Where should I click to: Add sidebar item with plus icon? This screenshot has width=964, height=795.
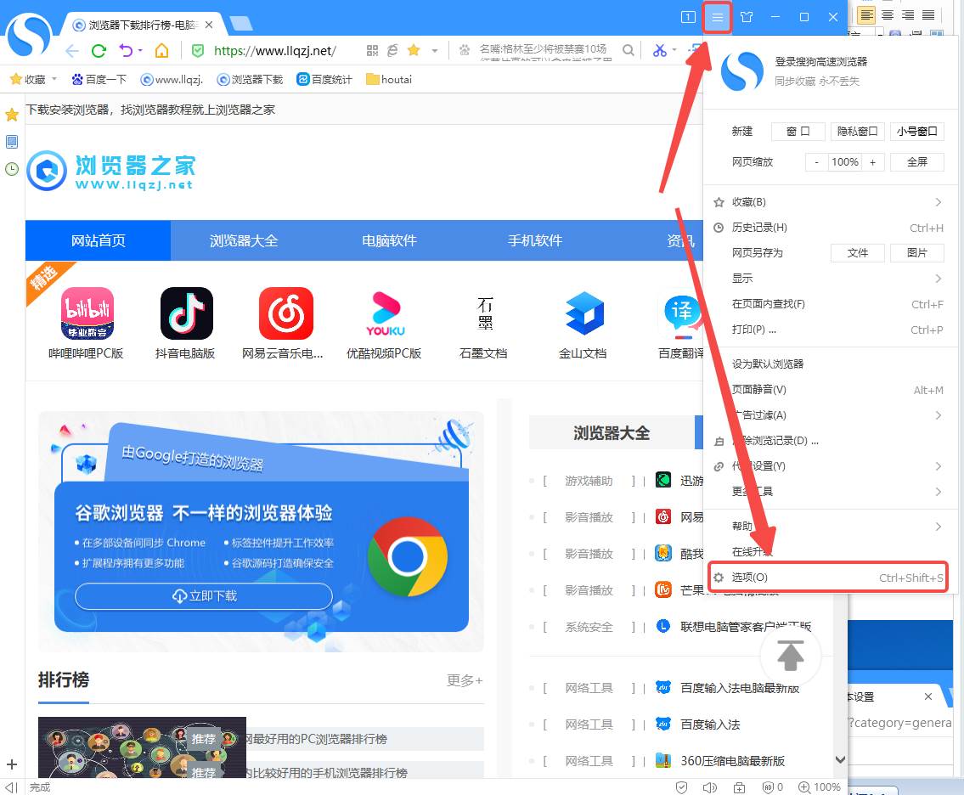click(x=12, y=764)
